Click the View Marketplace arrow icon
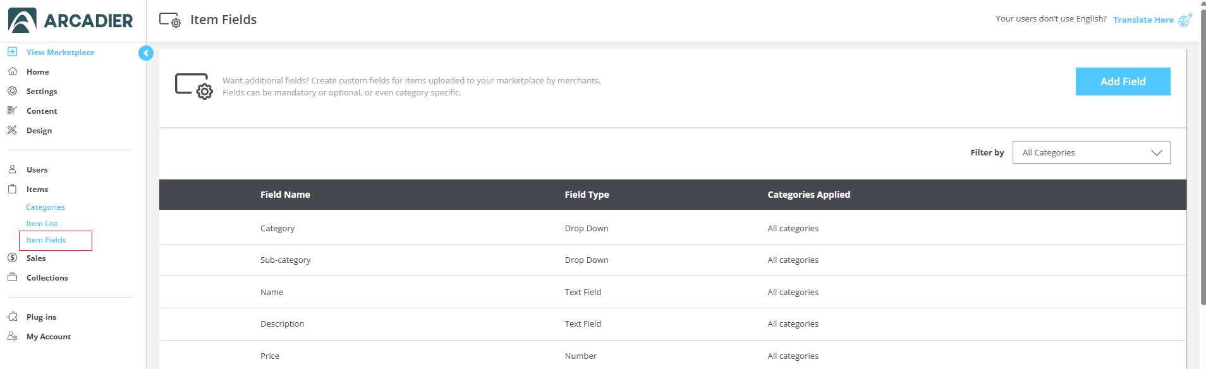Image resolution: width=1206 pixels, height=369 pixels. 12,52
